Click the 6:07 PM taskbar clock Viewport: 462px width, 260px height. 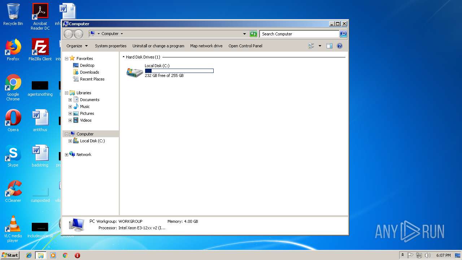[x=443, y=255]
